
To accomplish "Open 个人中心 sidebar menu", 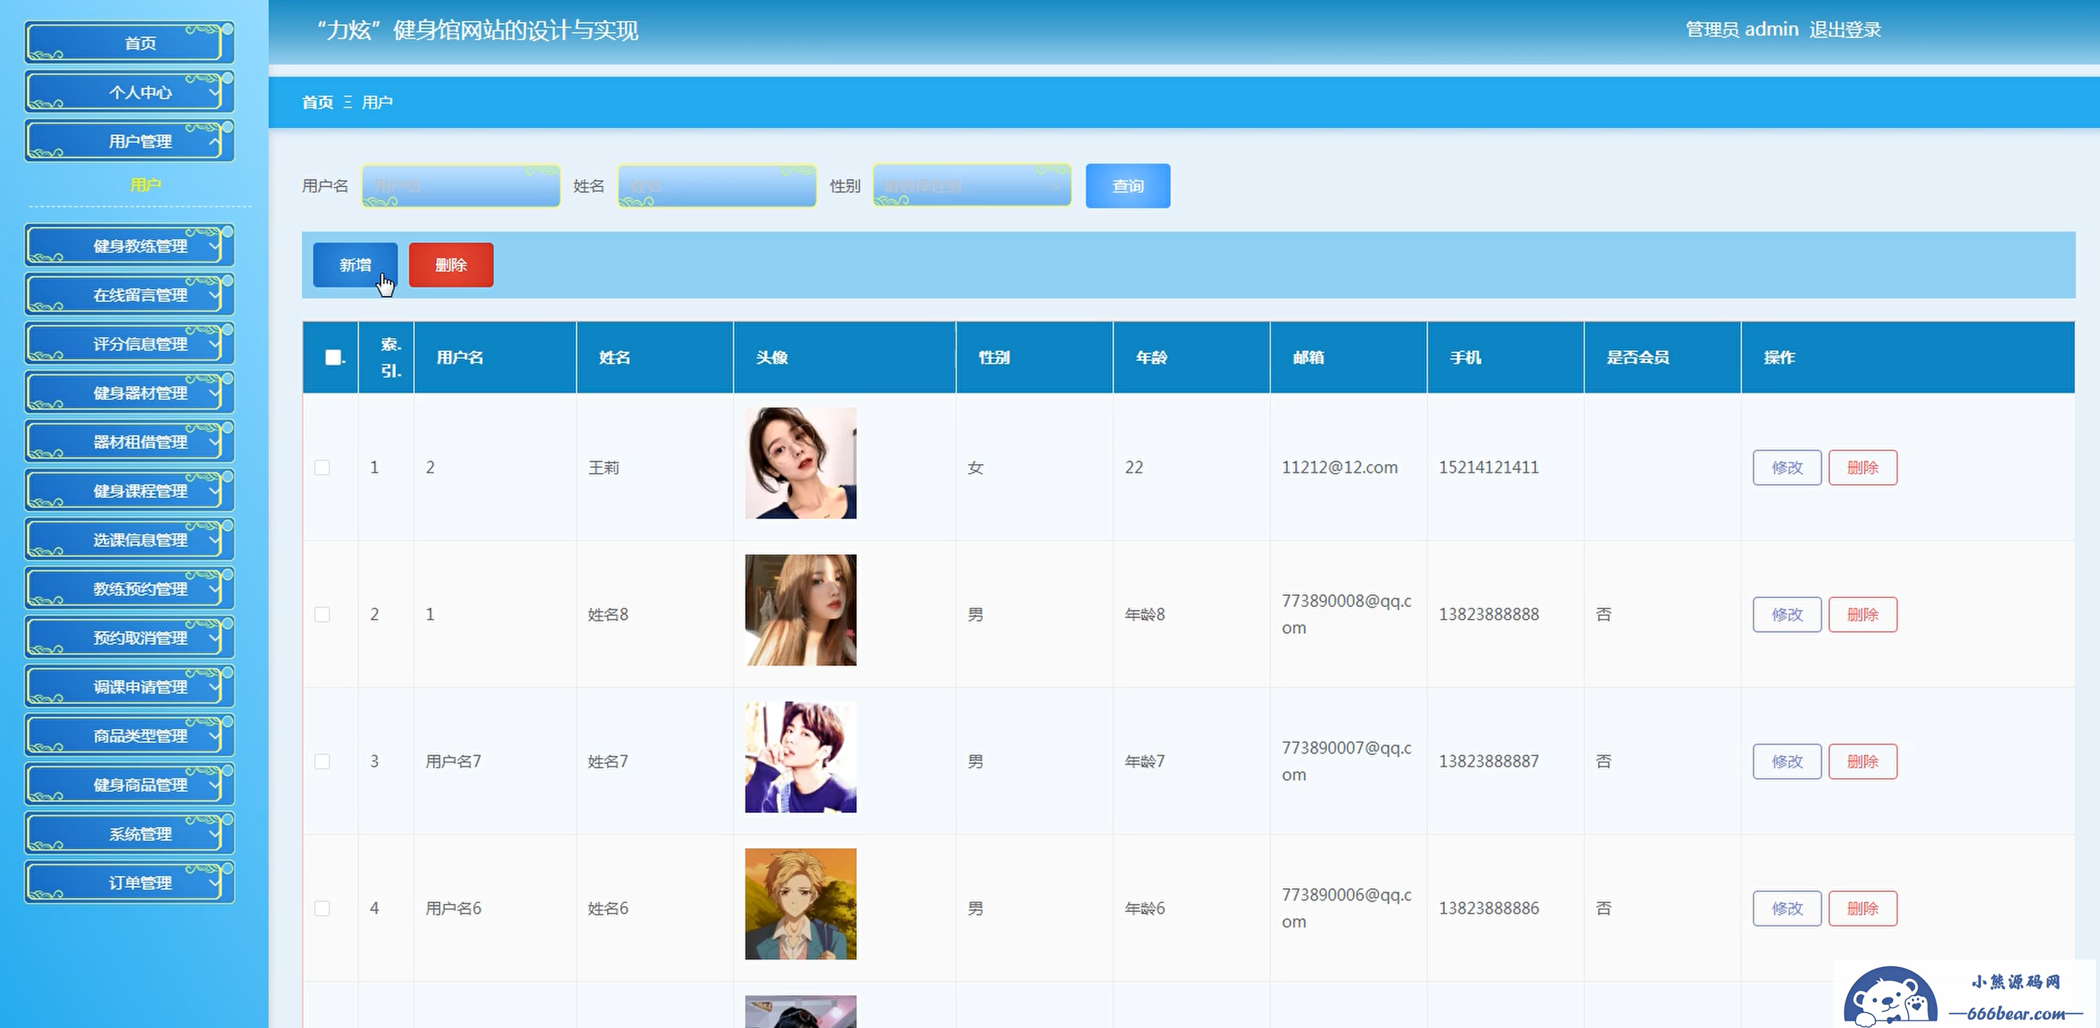I will (x=129, y=91).
